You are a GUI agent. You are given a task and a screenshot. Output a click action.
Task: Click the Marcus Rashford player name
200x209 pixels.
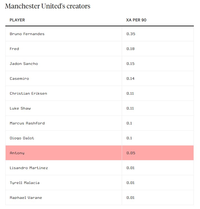coord(27,123)
